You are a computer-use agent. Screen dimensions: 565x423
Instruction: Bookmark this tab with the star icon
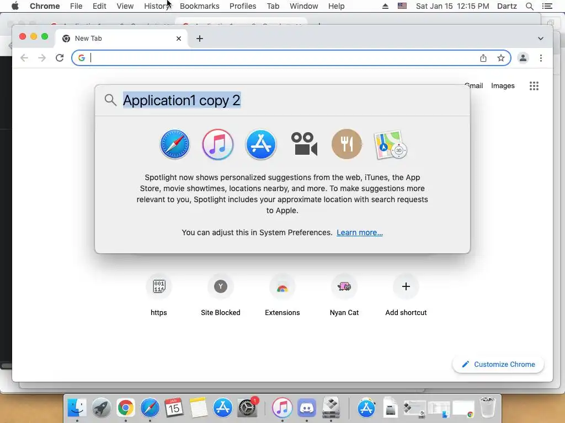501,58
